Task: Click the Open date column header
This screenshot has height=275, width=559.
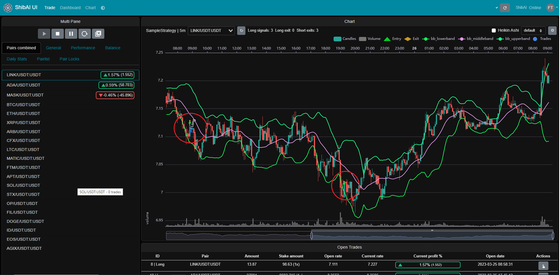Action: coord(495,256)
